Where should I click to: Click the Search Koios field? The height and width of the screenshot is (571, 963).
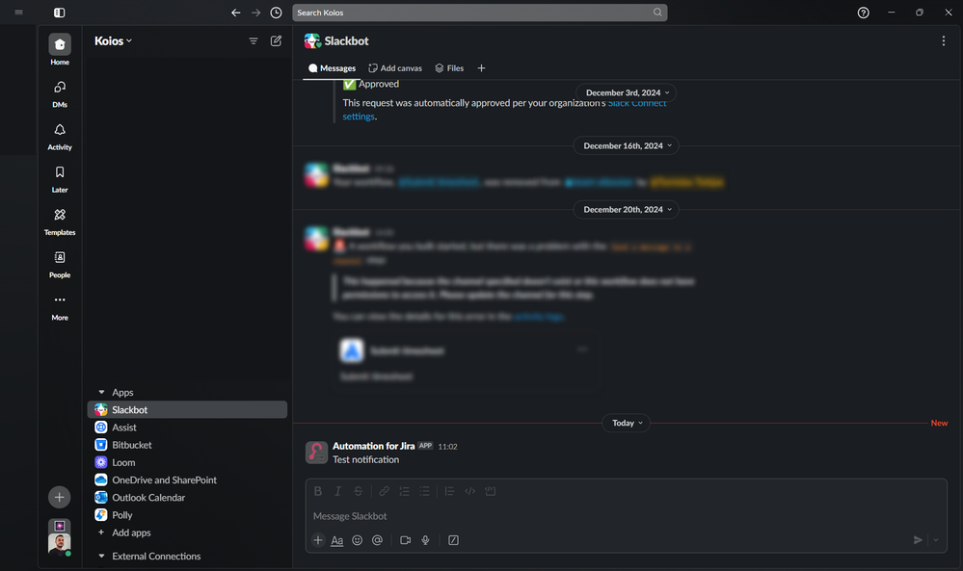click(480, 13)
